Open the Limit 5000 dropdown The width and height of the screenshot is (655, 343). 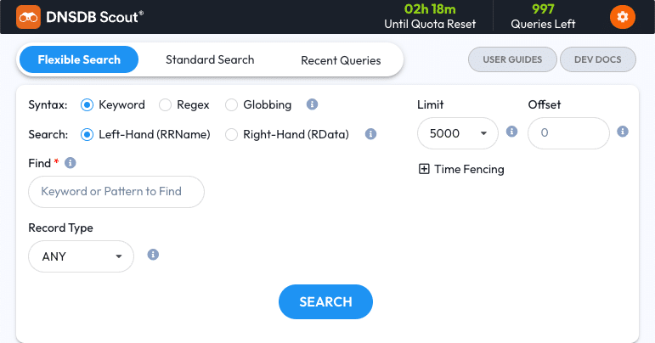458,133
